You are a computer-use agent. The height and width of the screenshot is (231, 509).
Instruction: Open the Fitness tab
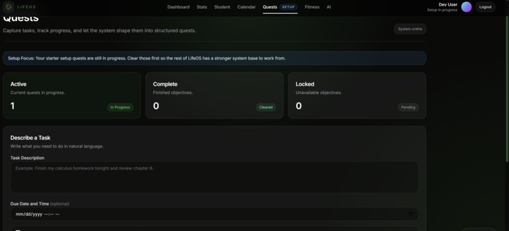tap(312, 7)
